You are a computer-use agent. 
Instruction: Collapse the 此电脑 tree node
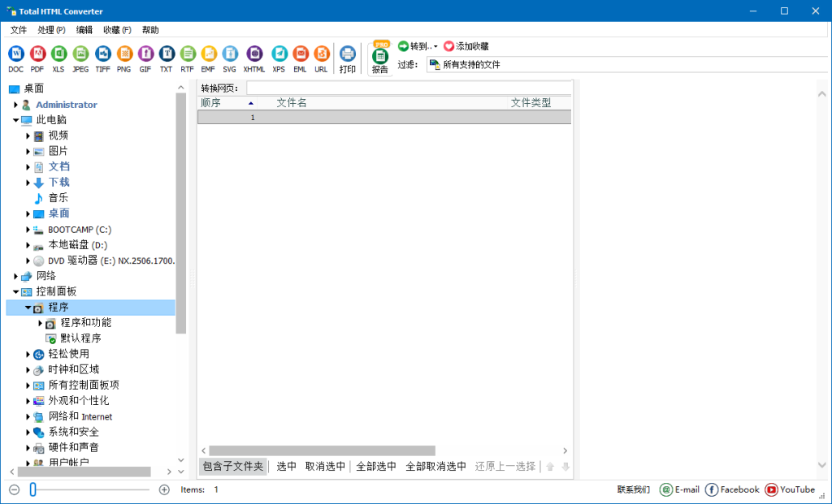[16, 120]
